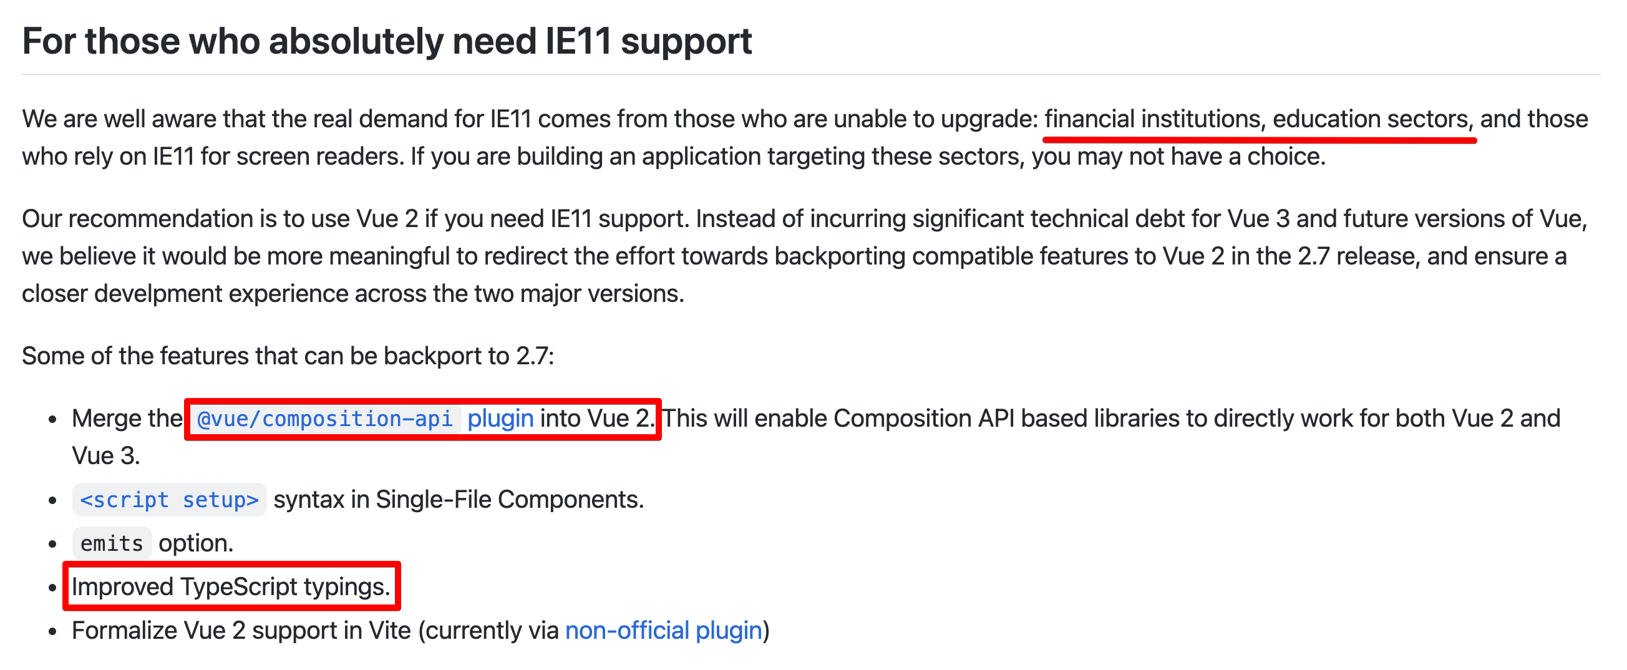Follow the "non-official plugin" link

(663, 631)
